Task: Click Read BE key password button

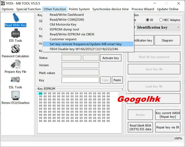Action: click(154, 57)
